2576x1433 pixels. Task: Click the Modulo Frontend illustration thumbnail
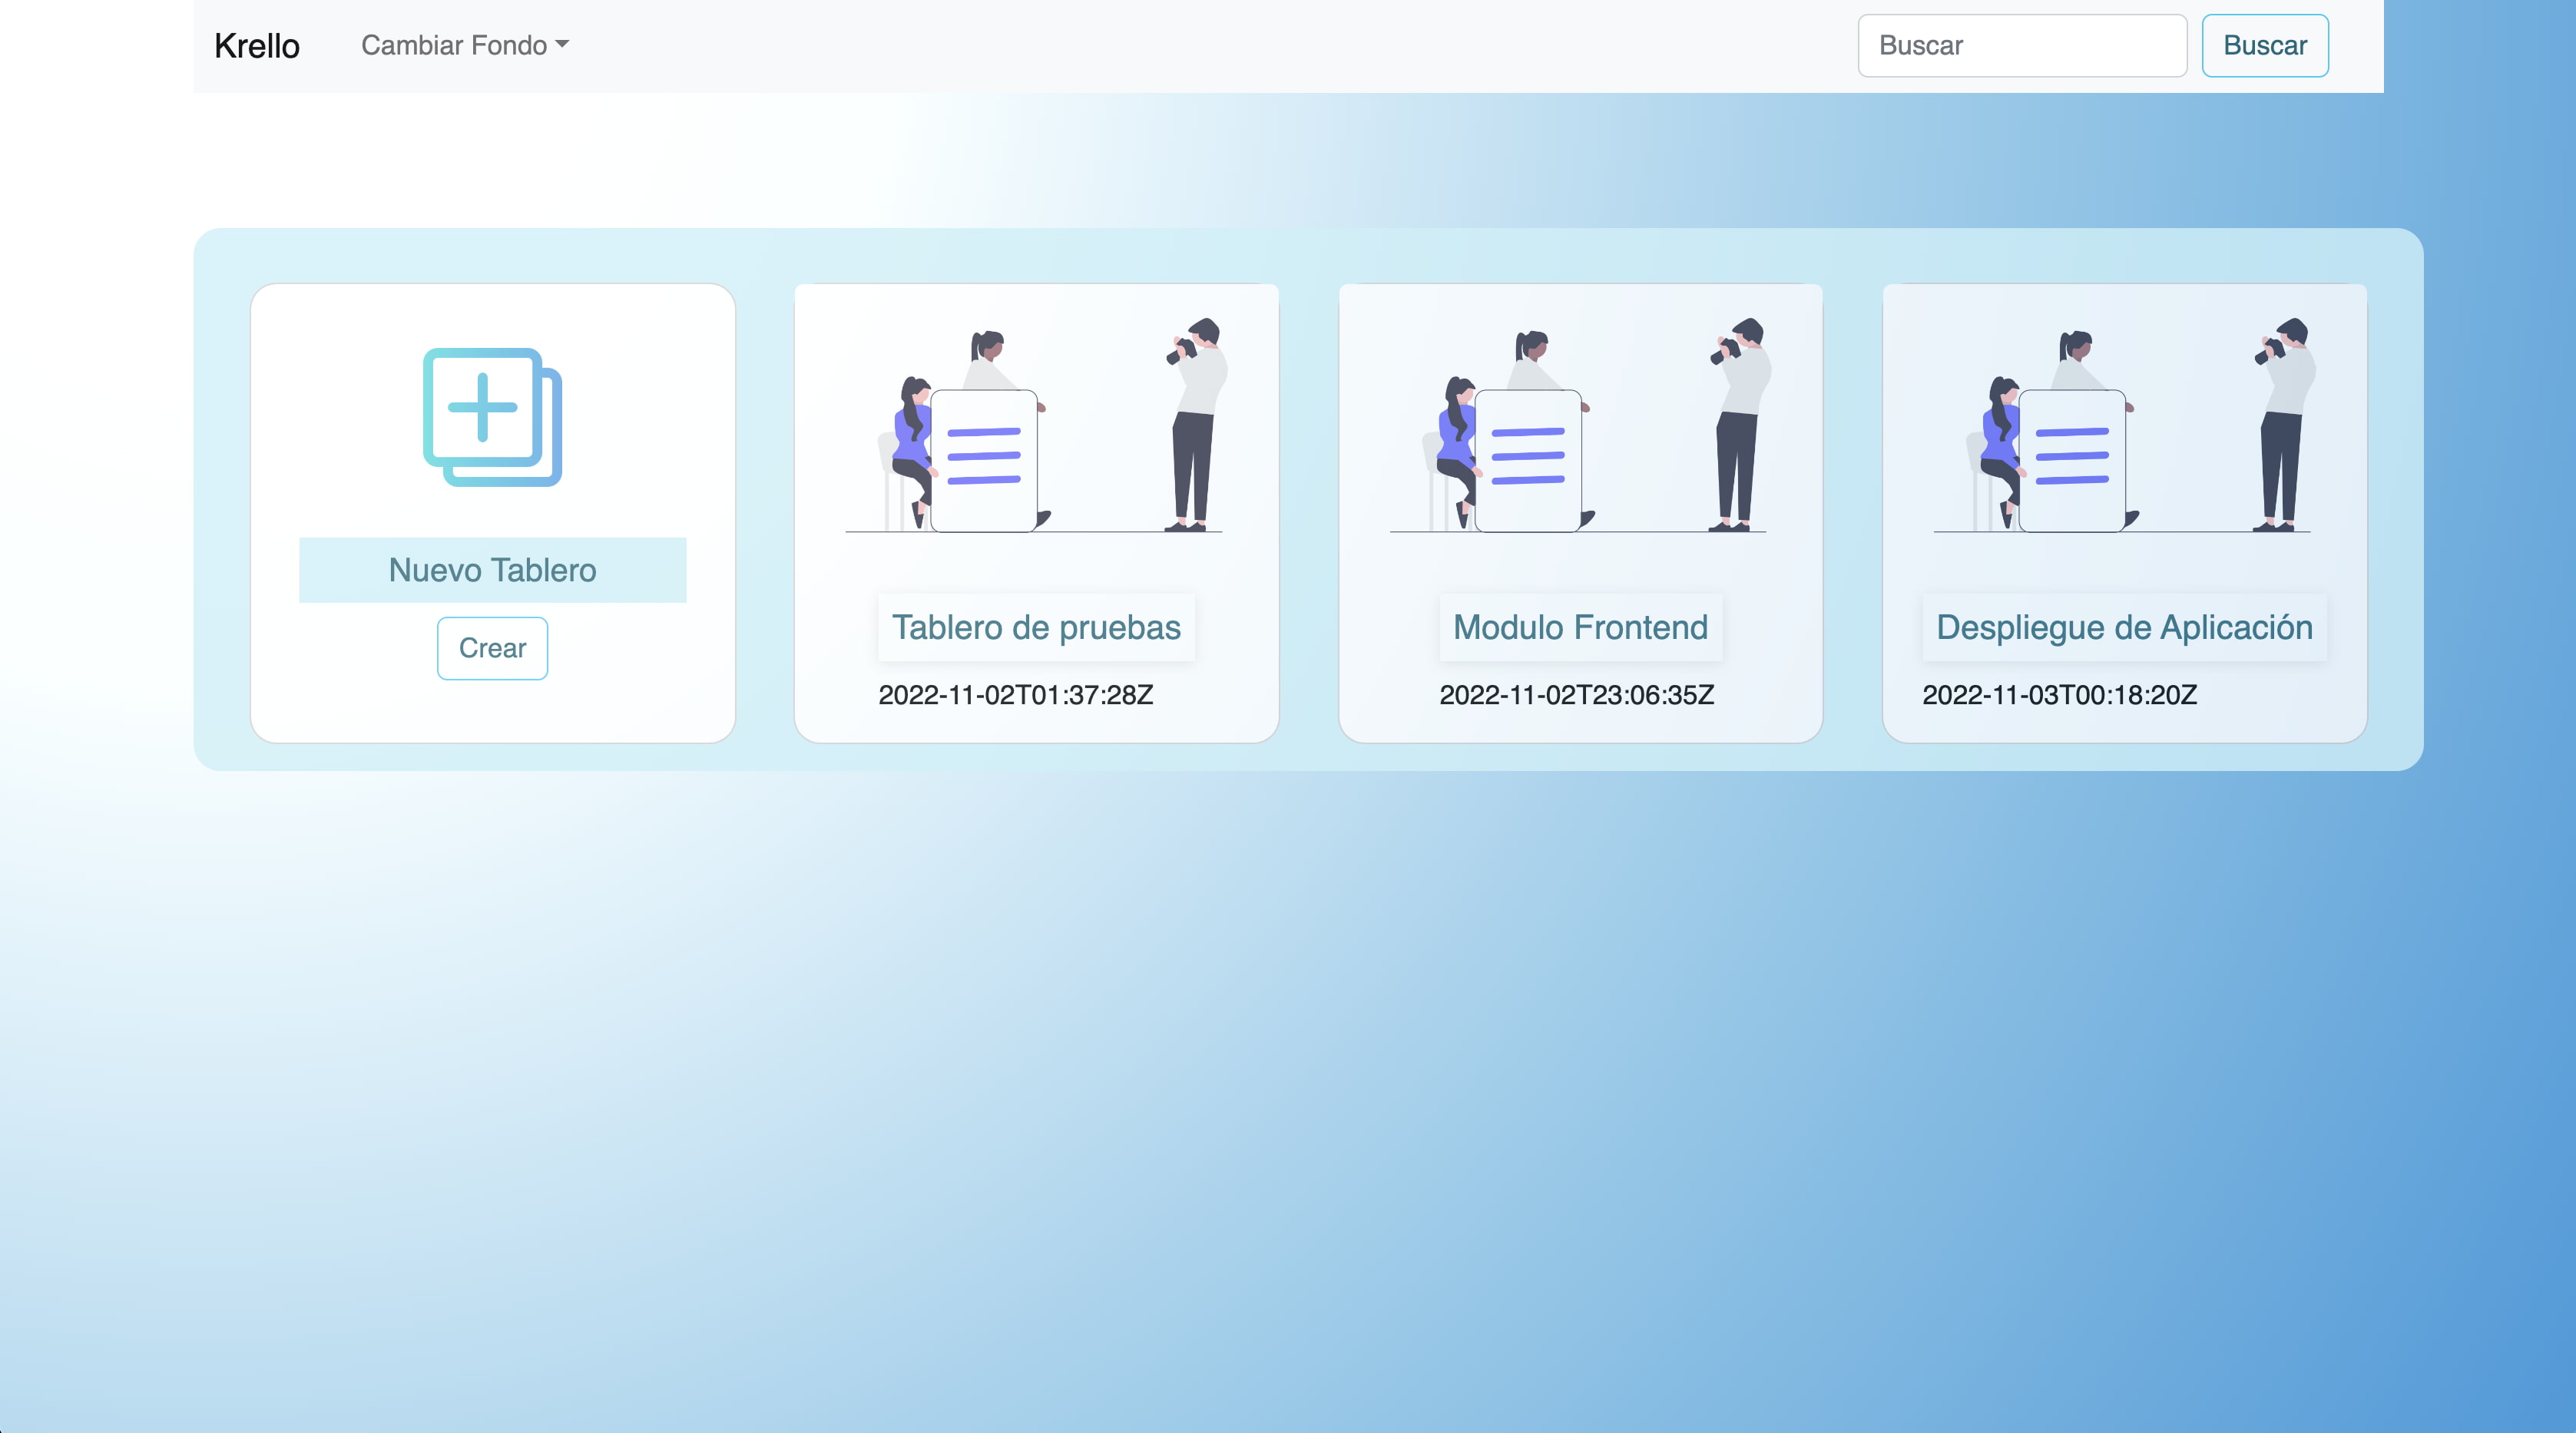tap(1579, 425)
